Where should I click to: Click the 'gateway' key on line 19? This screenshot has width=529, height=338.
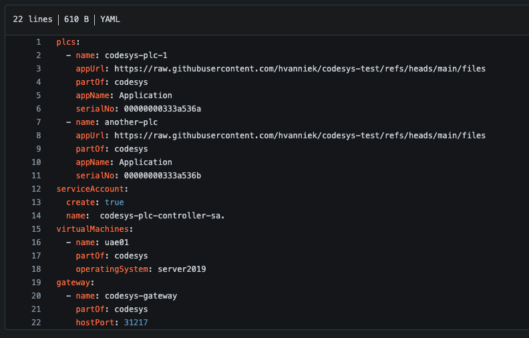point(73,283)
